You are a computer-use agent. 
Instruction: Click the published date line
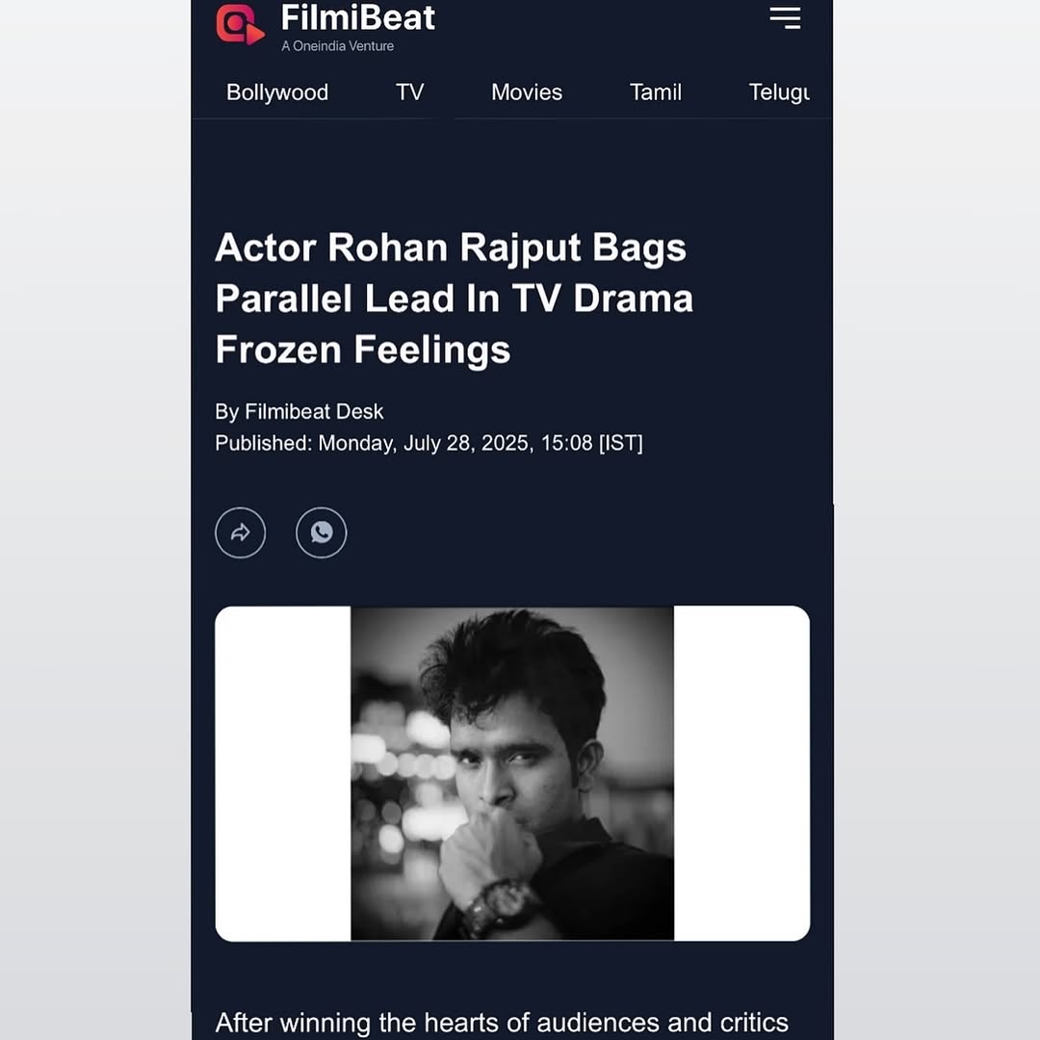click(x=429, y=443)
